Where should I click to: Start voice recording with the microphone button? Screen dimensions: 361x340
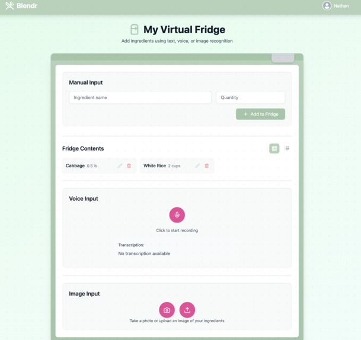point(177,215)
